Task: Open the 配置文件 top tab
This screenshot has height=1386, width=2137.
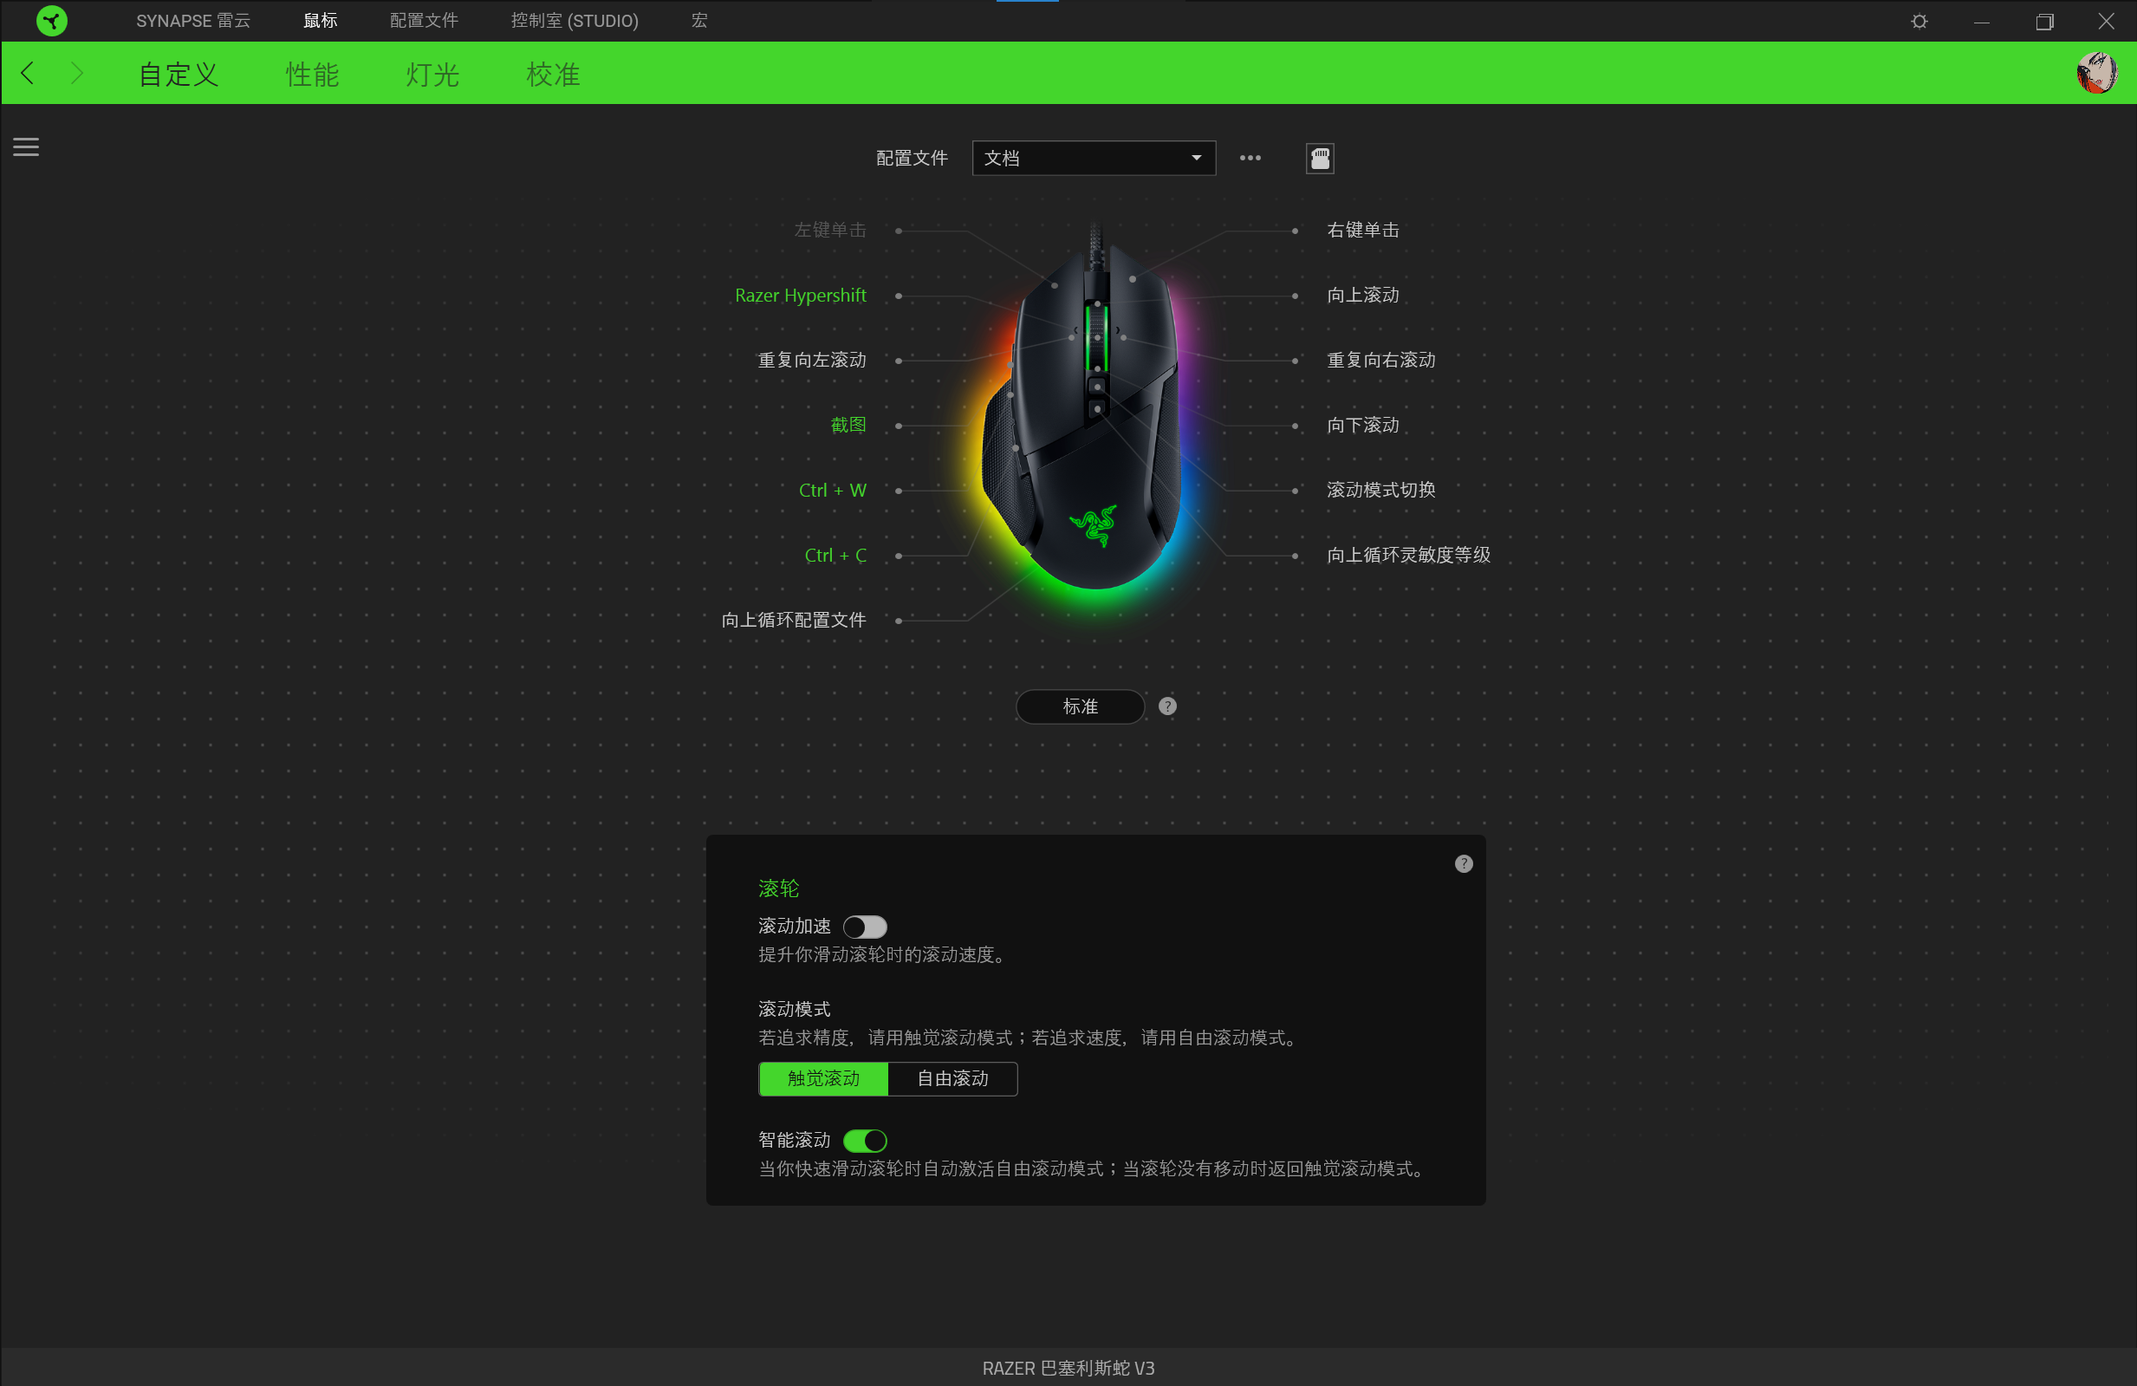Action: click(x=424, y=20)
